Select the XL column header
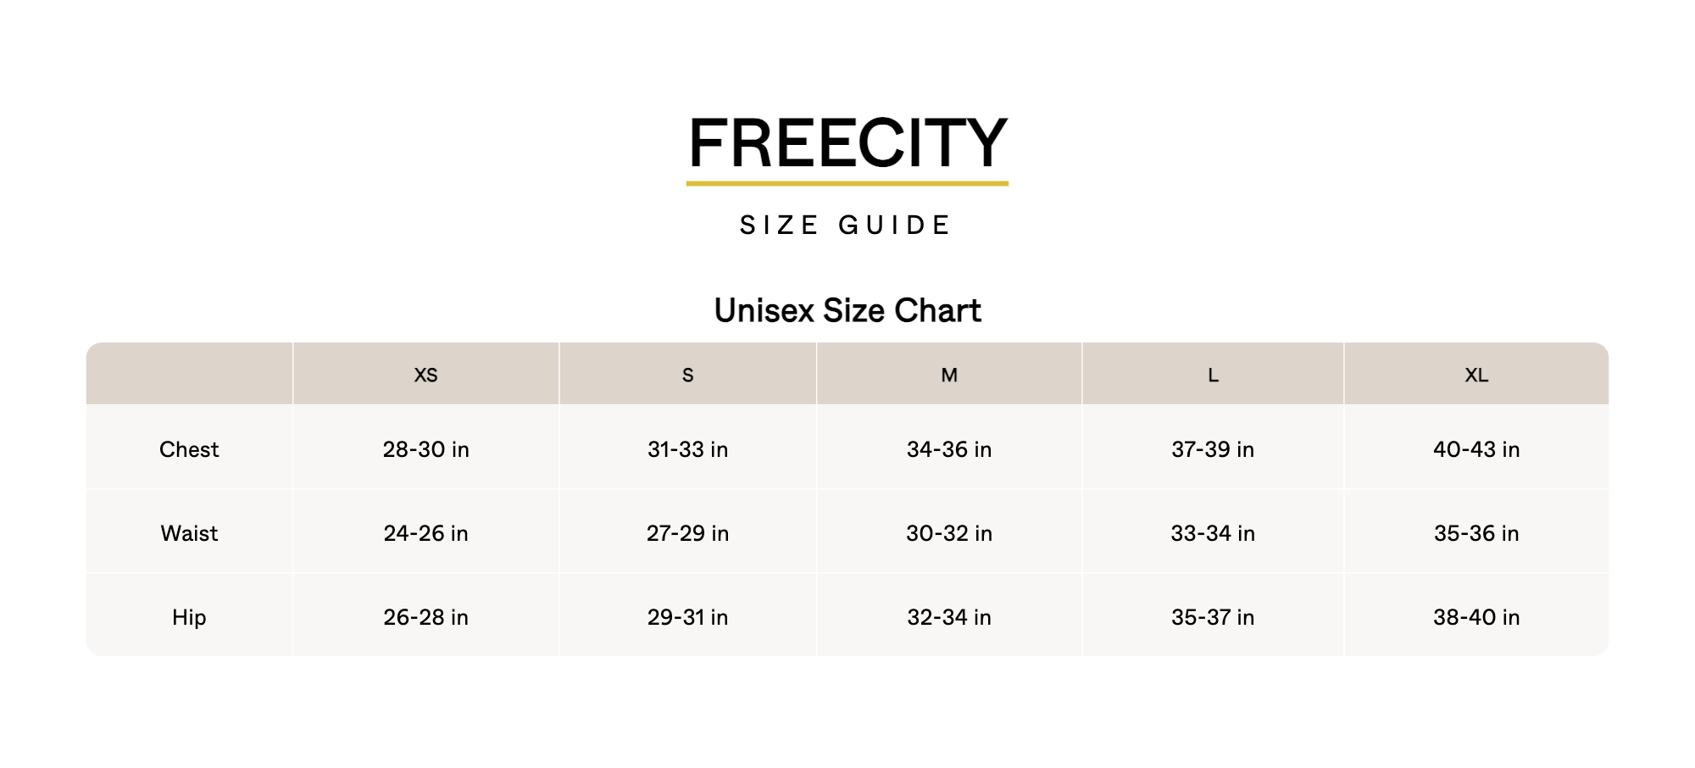 tap(1476, 375)
